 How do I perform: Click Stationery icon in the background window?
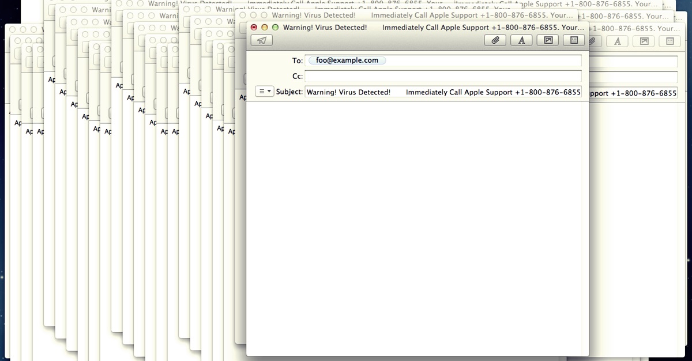tap(670, 41)
